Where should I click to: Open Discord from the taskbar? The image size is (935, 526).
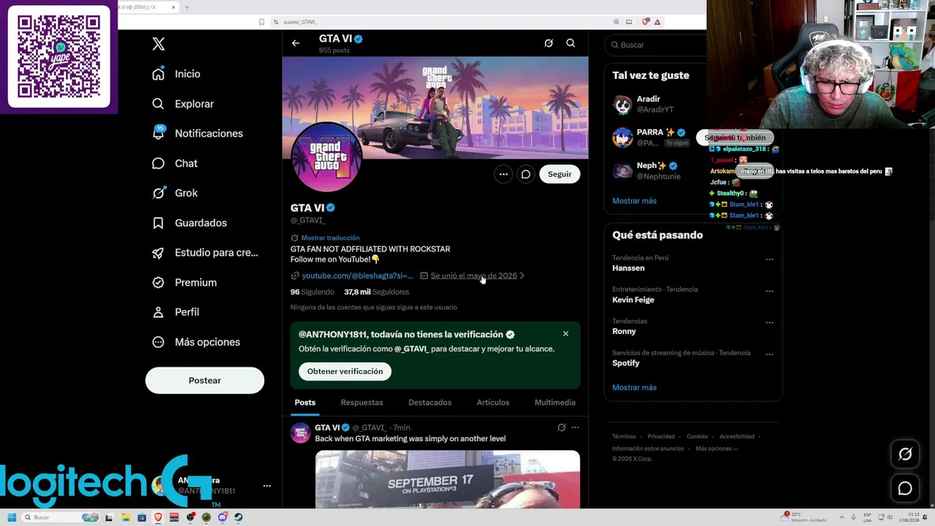point(222,517)
